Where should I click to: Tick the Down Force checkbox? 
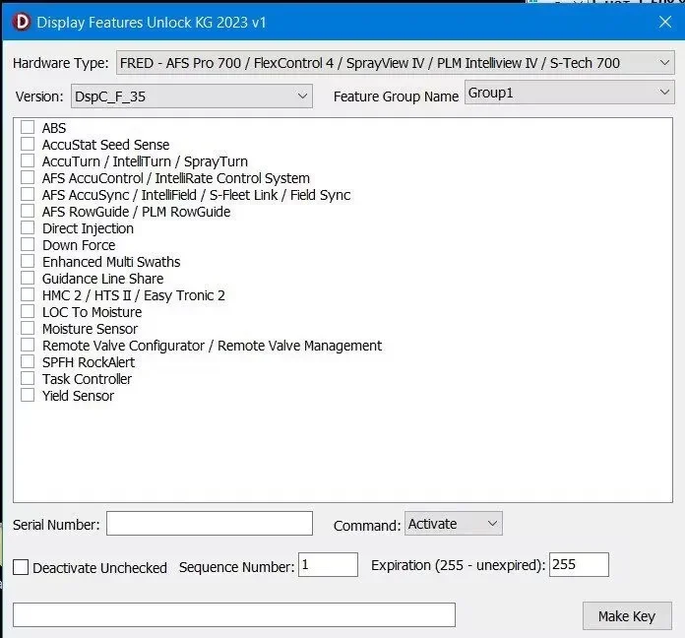[x=28, y=244]
